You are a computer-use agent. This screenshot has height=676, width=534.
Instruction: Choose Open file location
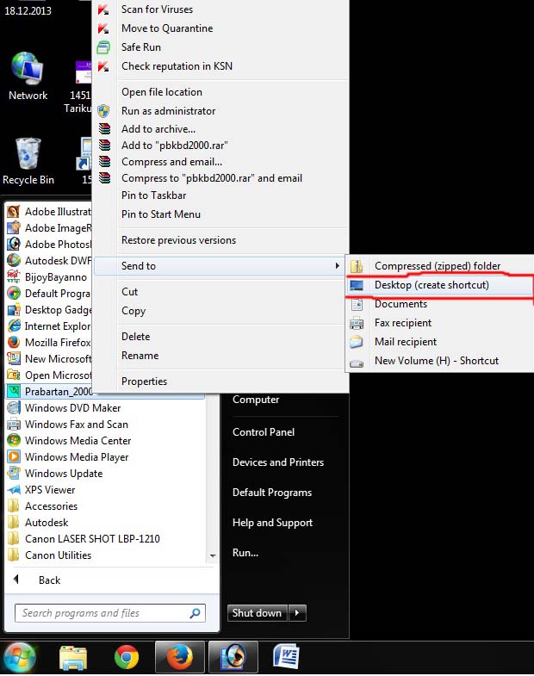(x=162, y=92)
